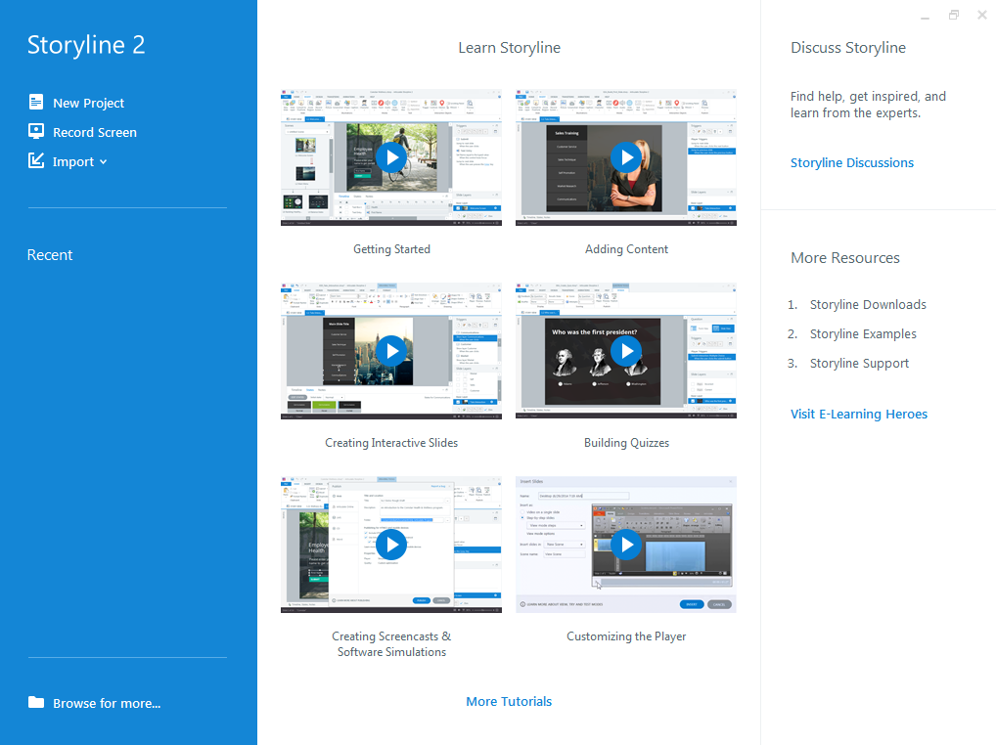The height and width of the screenshot is (745, 996).
Task: Play the Creating Screencasts tutorial video
Action: 391,545
